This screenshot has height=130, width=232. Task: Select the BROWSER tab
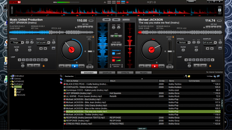click(89, 73)
